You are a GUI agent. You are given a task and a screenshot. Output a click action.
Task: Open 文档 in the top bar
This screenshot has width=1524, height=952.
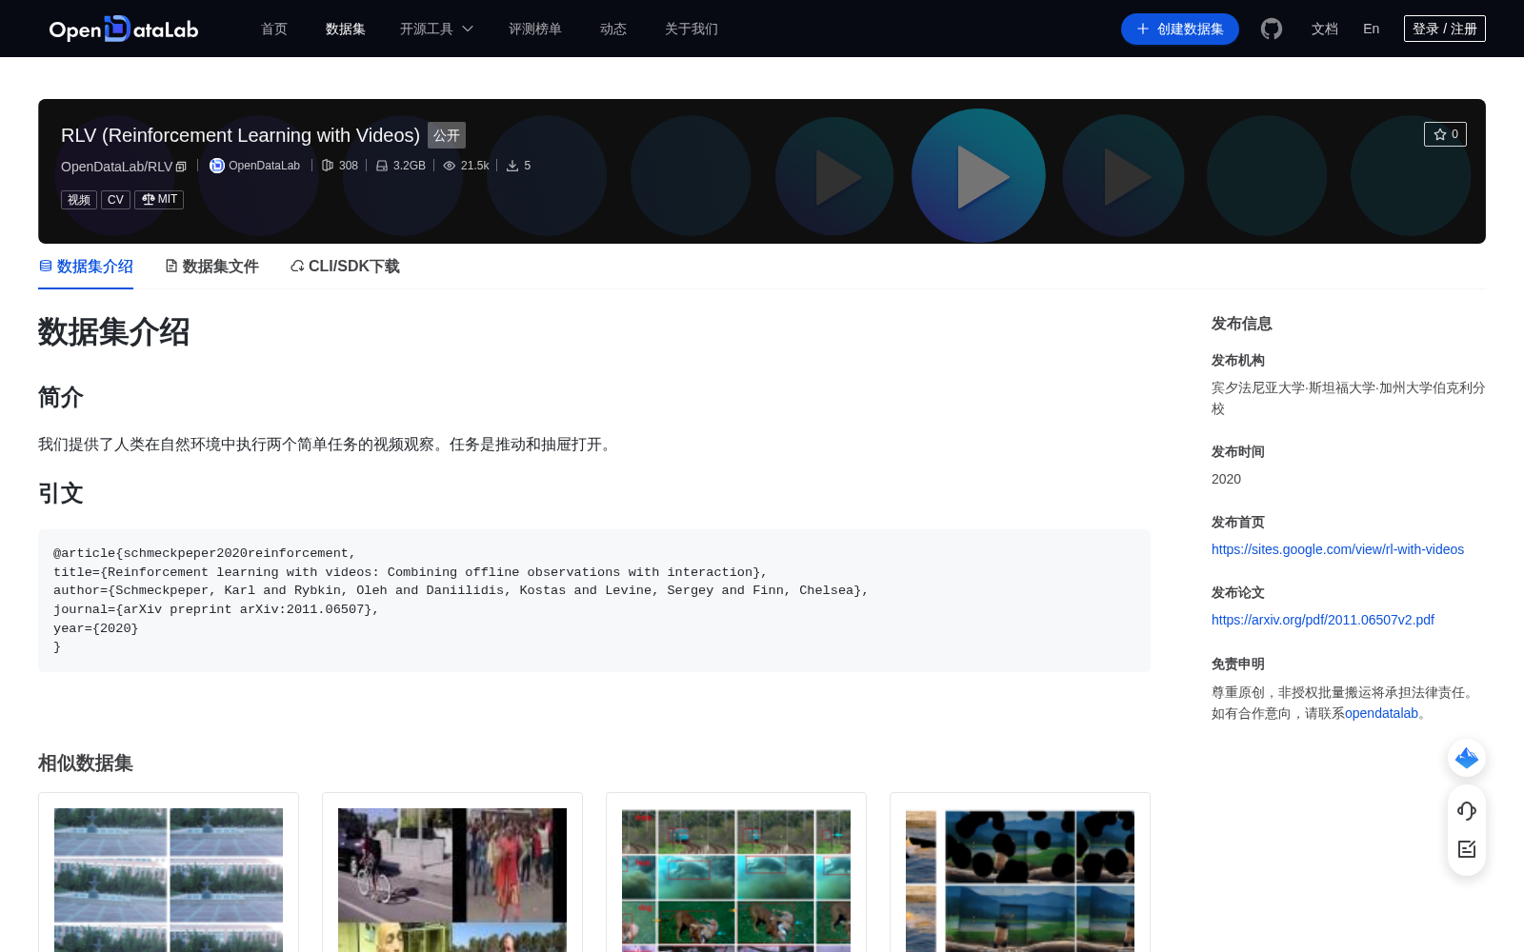coord(1325,29)
